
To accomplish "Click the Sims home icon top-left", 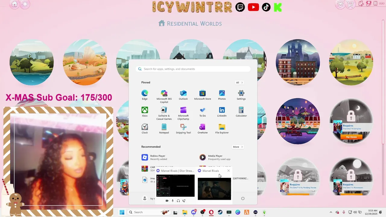I will 14,4.
